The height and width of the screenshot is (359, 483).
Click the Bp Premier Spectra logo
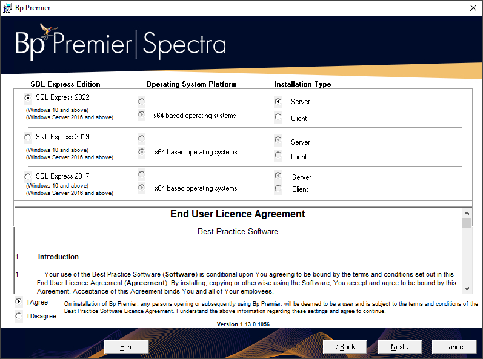tap(120, 43)
